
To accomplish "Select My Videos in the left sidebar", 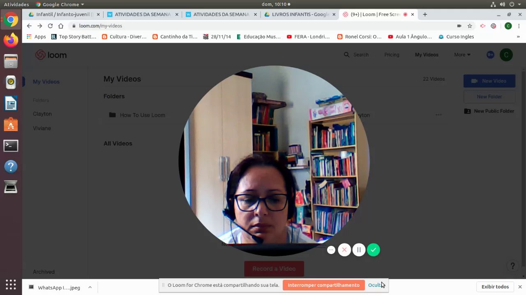I will coord(46,82).
